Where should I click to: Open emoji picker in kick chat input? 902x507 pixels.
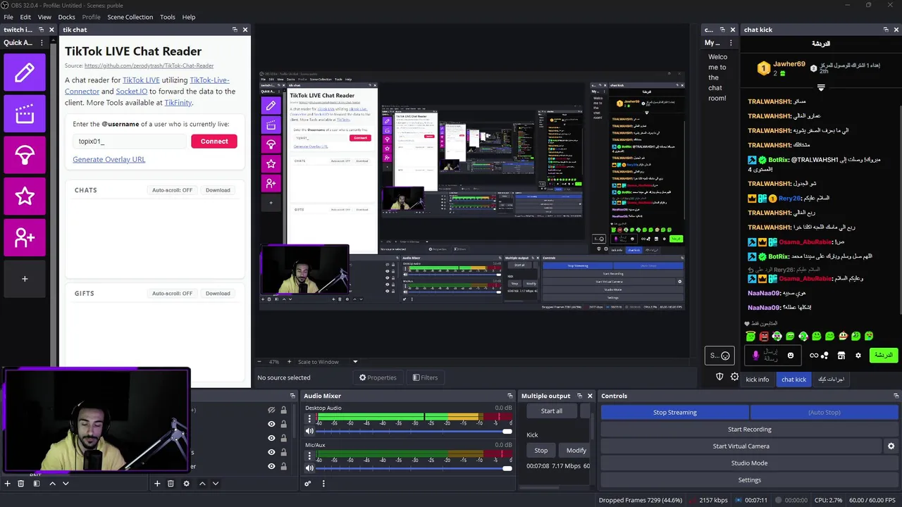pos(791,356)
